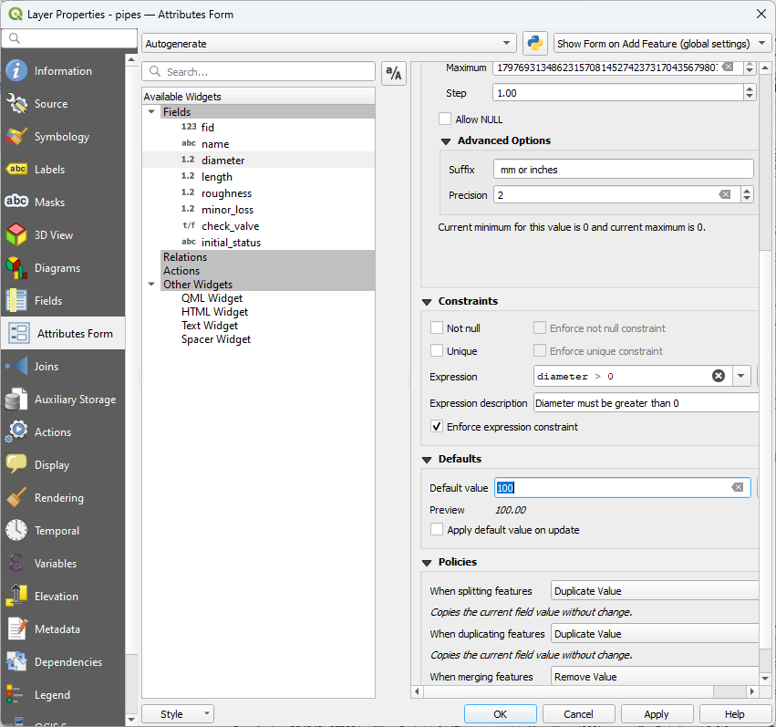Image resolution: width=776 pixels, height=727 pixels.
Task: Go to the 3D View section
Action: click(x=54, y=235)
